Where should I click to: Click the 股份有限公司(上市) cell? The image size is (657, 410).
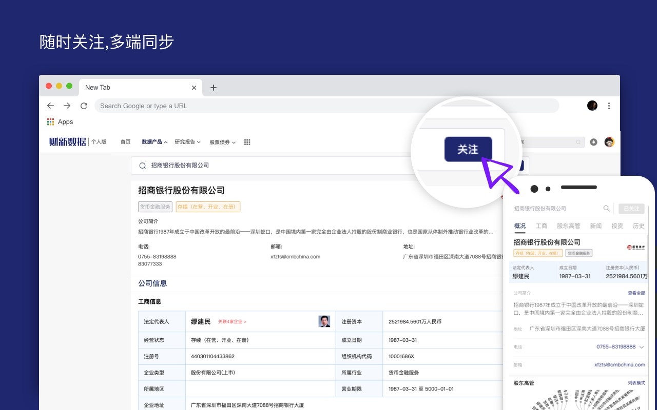point(212,373)
